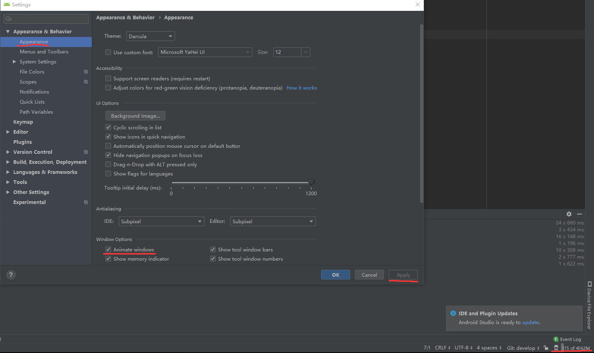This screenshot has width=594, height=353.
Task: Open the IDE antialiasing dropdown
Action: 161,221
